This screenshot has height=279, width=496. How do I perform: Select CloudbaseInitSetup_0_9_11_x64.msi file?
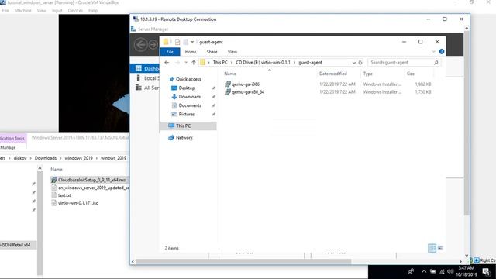[89, 180]
